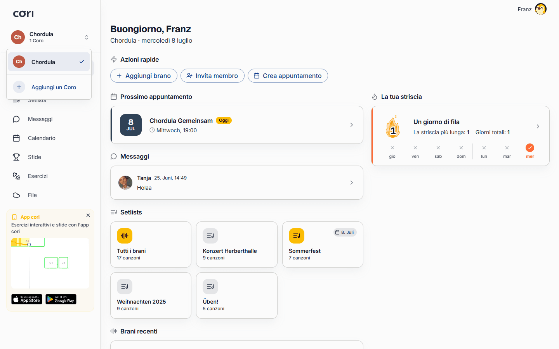
Task: Open the Tutti i brani setlist card
Action: click(x=151, y=244)
